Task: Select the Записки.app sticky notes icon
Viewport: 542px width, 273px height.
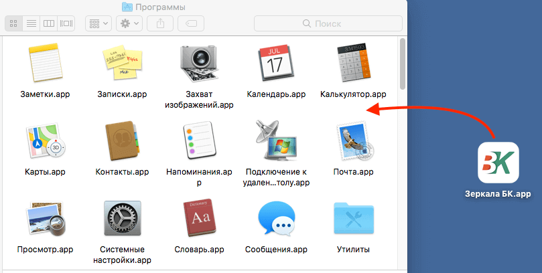Action: [x=123, y=62]
